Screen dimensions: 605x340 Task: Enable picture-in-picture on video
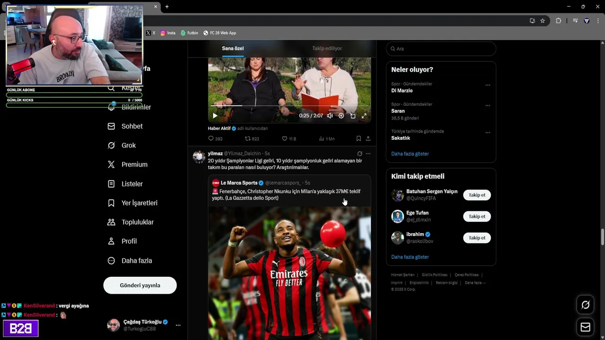353,116
